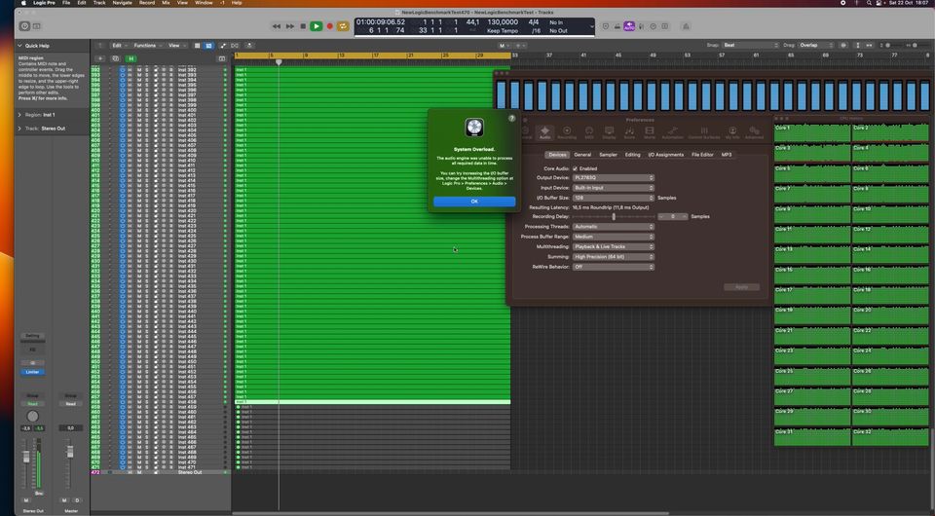The image size is (935, 516).
Task: Open Control Surfaces pane in Preferences toolbar
Action: [704, 132]
